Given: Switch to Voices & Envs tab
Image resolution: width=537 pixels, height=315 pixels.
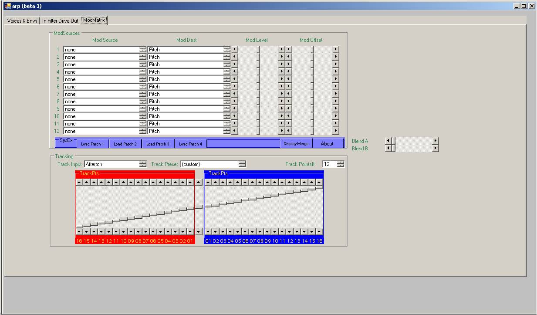Looking at the screenshot, I should pyautogui.click(x=22, y=21).
